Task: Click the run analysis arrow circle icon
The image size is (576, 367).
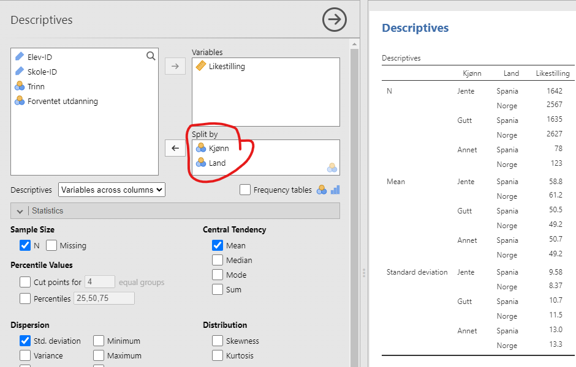Action: pos(334,20)
